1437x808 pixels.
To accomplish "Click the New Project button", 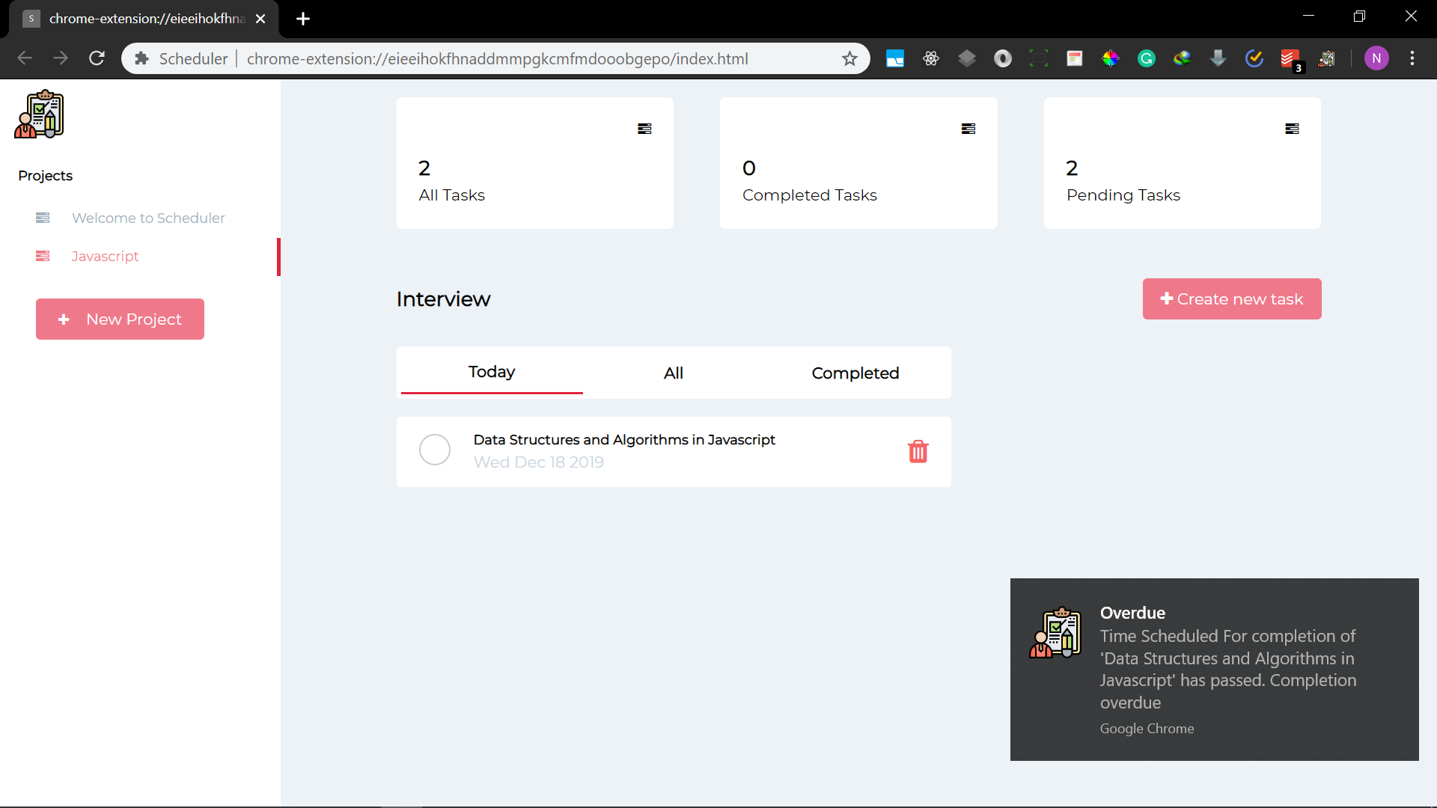I will point(120,319).
